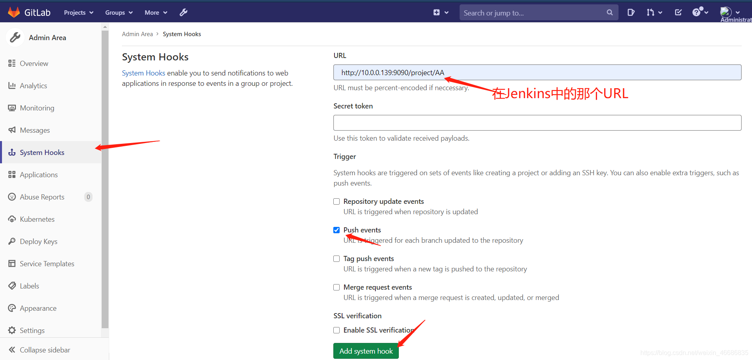This screenshot has height=360, width=752.
Task: Click the Secret token input field
Action: (x=537, y=123)
